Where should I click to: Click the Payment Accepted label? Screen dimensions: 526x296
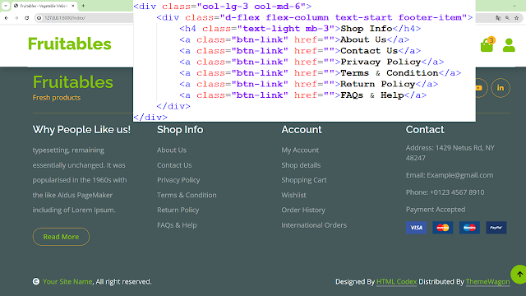pos(436,210)
